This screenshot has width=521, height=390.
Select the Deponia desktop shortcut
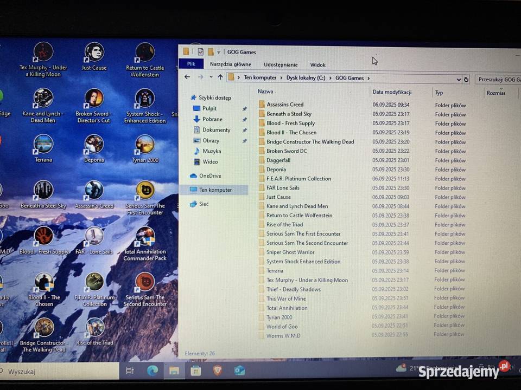94,149
